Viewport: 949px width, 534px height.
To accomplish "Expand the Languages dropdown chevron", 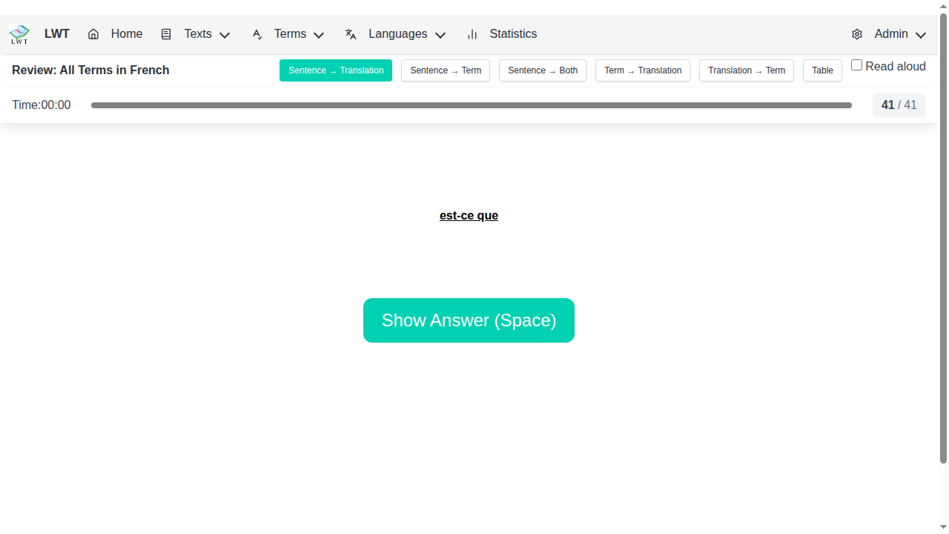I will click(x=440, y=35).
